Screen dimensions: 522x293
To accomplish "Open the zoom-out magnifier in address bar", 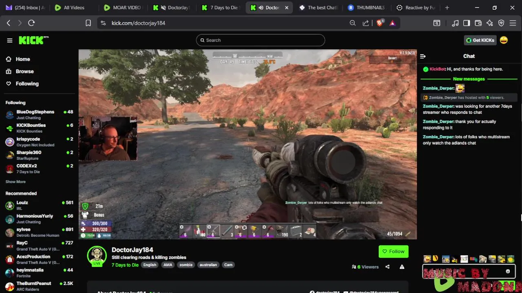I will point(353,23).
